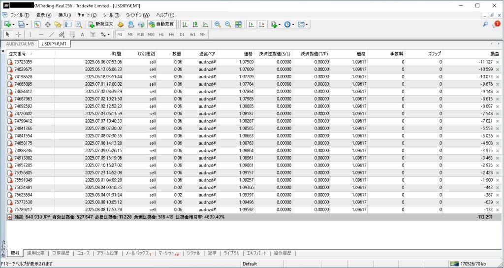The height and width of the screenshot is (268, 504).
Task: Switch to the 口座履歴 (Account History) tab
Action: [61, 253]
